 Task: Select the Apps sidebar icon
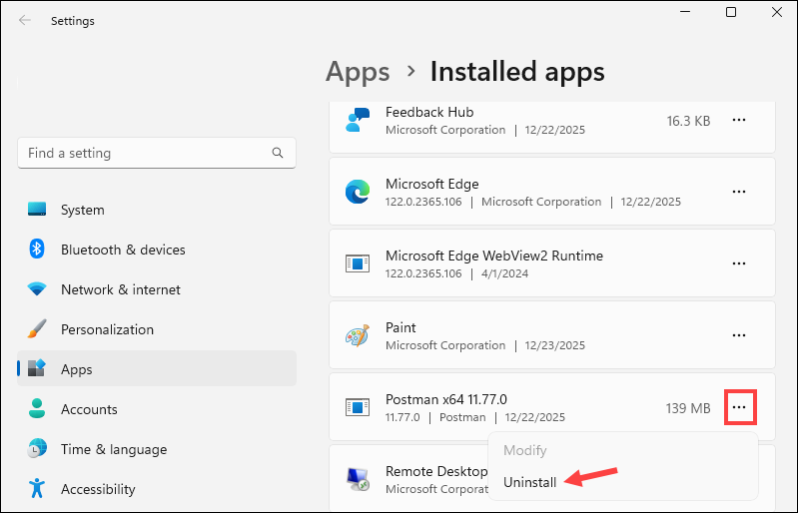(37, 368)
